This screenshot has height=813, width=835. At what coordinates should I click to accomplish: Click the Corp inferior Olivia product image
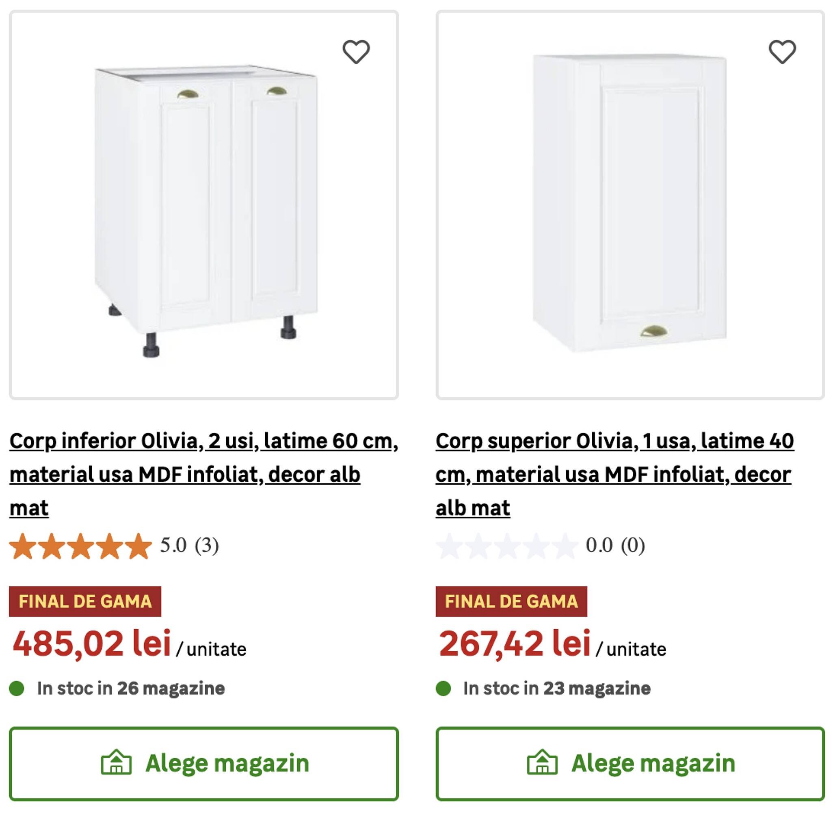tap(205, 205)
